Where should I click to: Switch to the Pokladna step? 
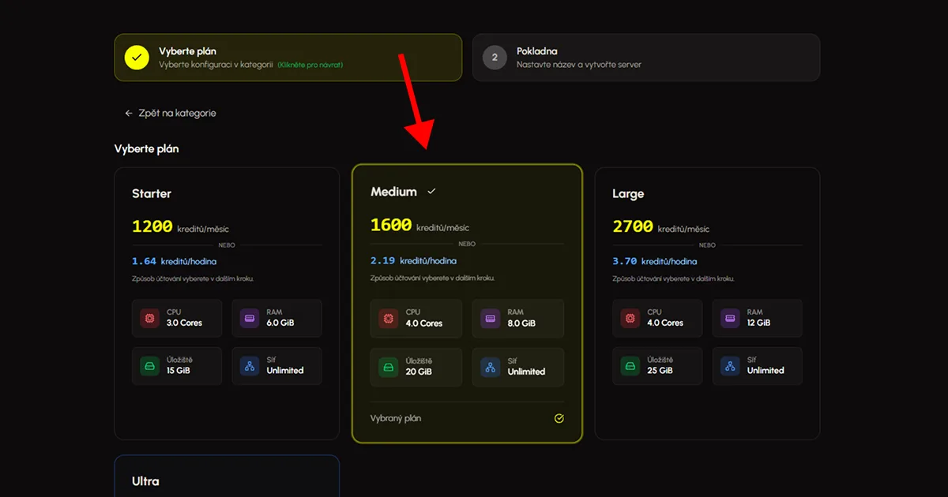click(x=646, y=57)
